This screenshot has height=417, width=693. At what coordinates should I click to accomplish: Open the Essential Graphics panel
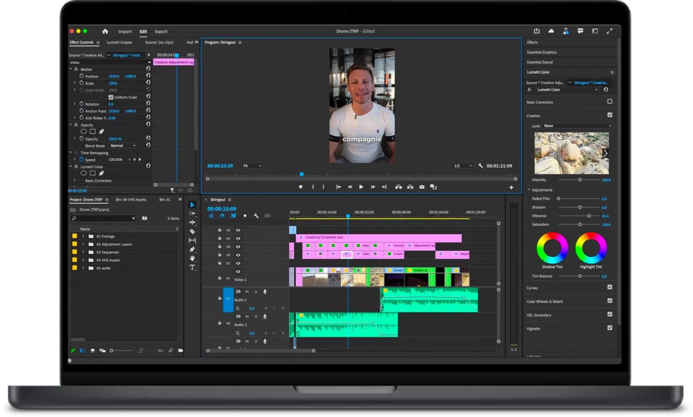point(542,52)
